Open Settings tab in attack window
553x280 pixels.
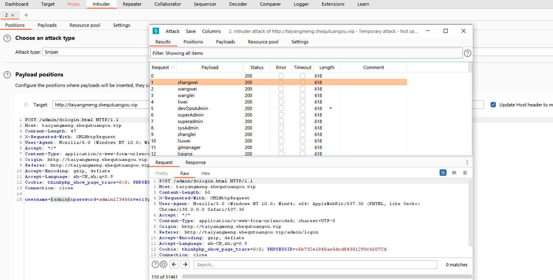pyautogui.click(x=300, y=42)
